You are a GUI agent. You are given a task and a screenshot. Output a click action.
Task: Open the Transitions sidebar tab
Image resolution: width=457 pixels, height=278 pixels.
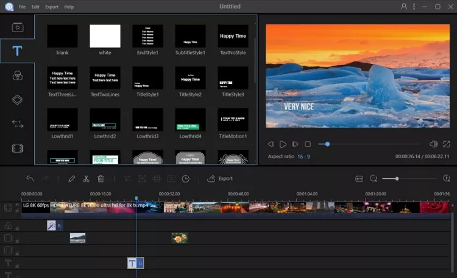pos(18,124)
